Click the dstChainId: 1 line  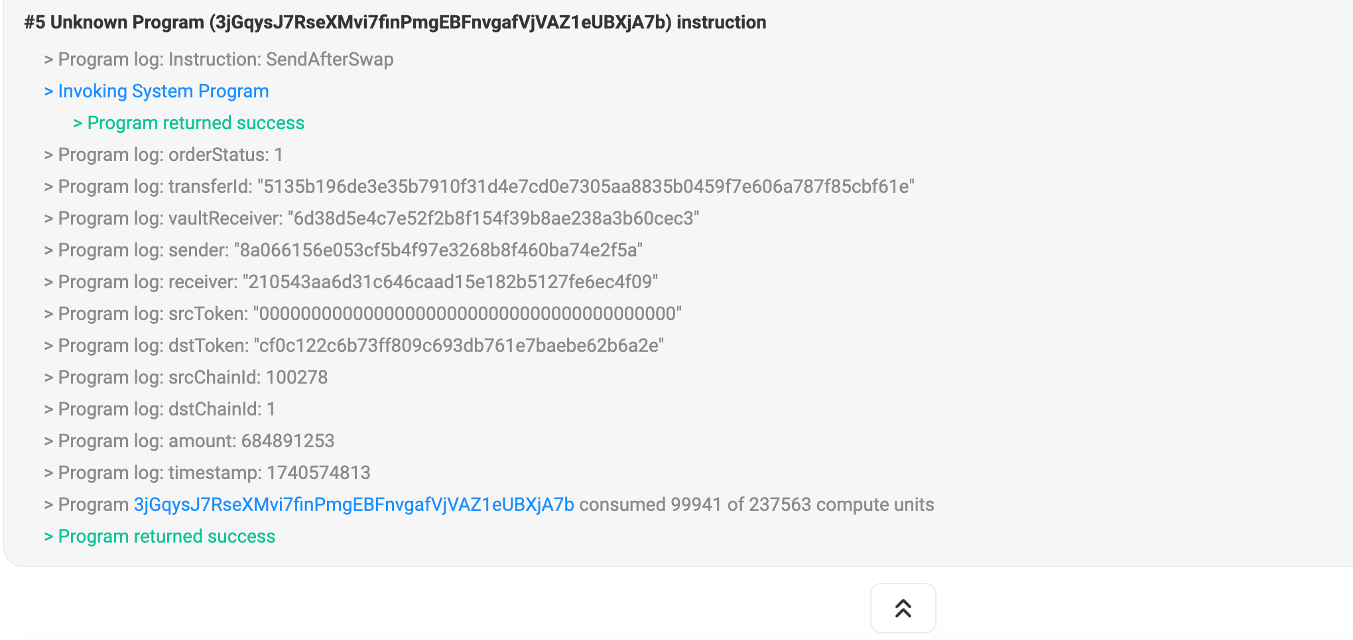[160, 409]
